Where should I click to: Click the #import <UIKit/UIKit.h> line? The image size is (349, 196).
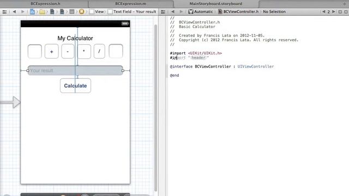[196, 53]
